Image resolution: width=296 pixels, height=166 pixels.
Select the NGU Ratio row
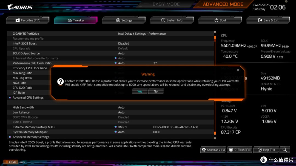click(29, 83)
